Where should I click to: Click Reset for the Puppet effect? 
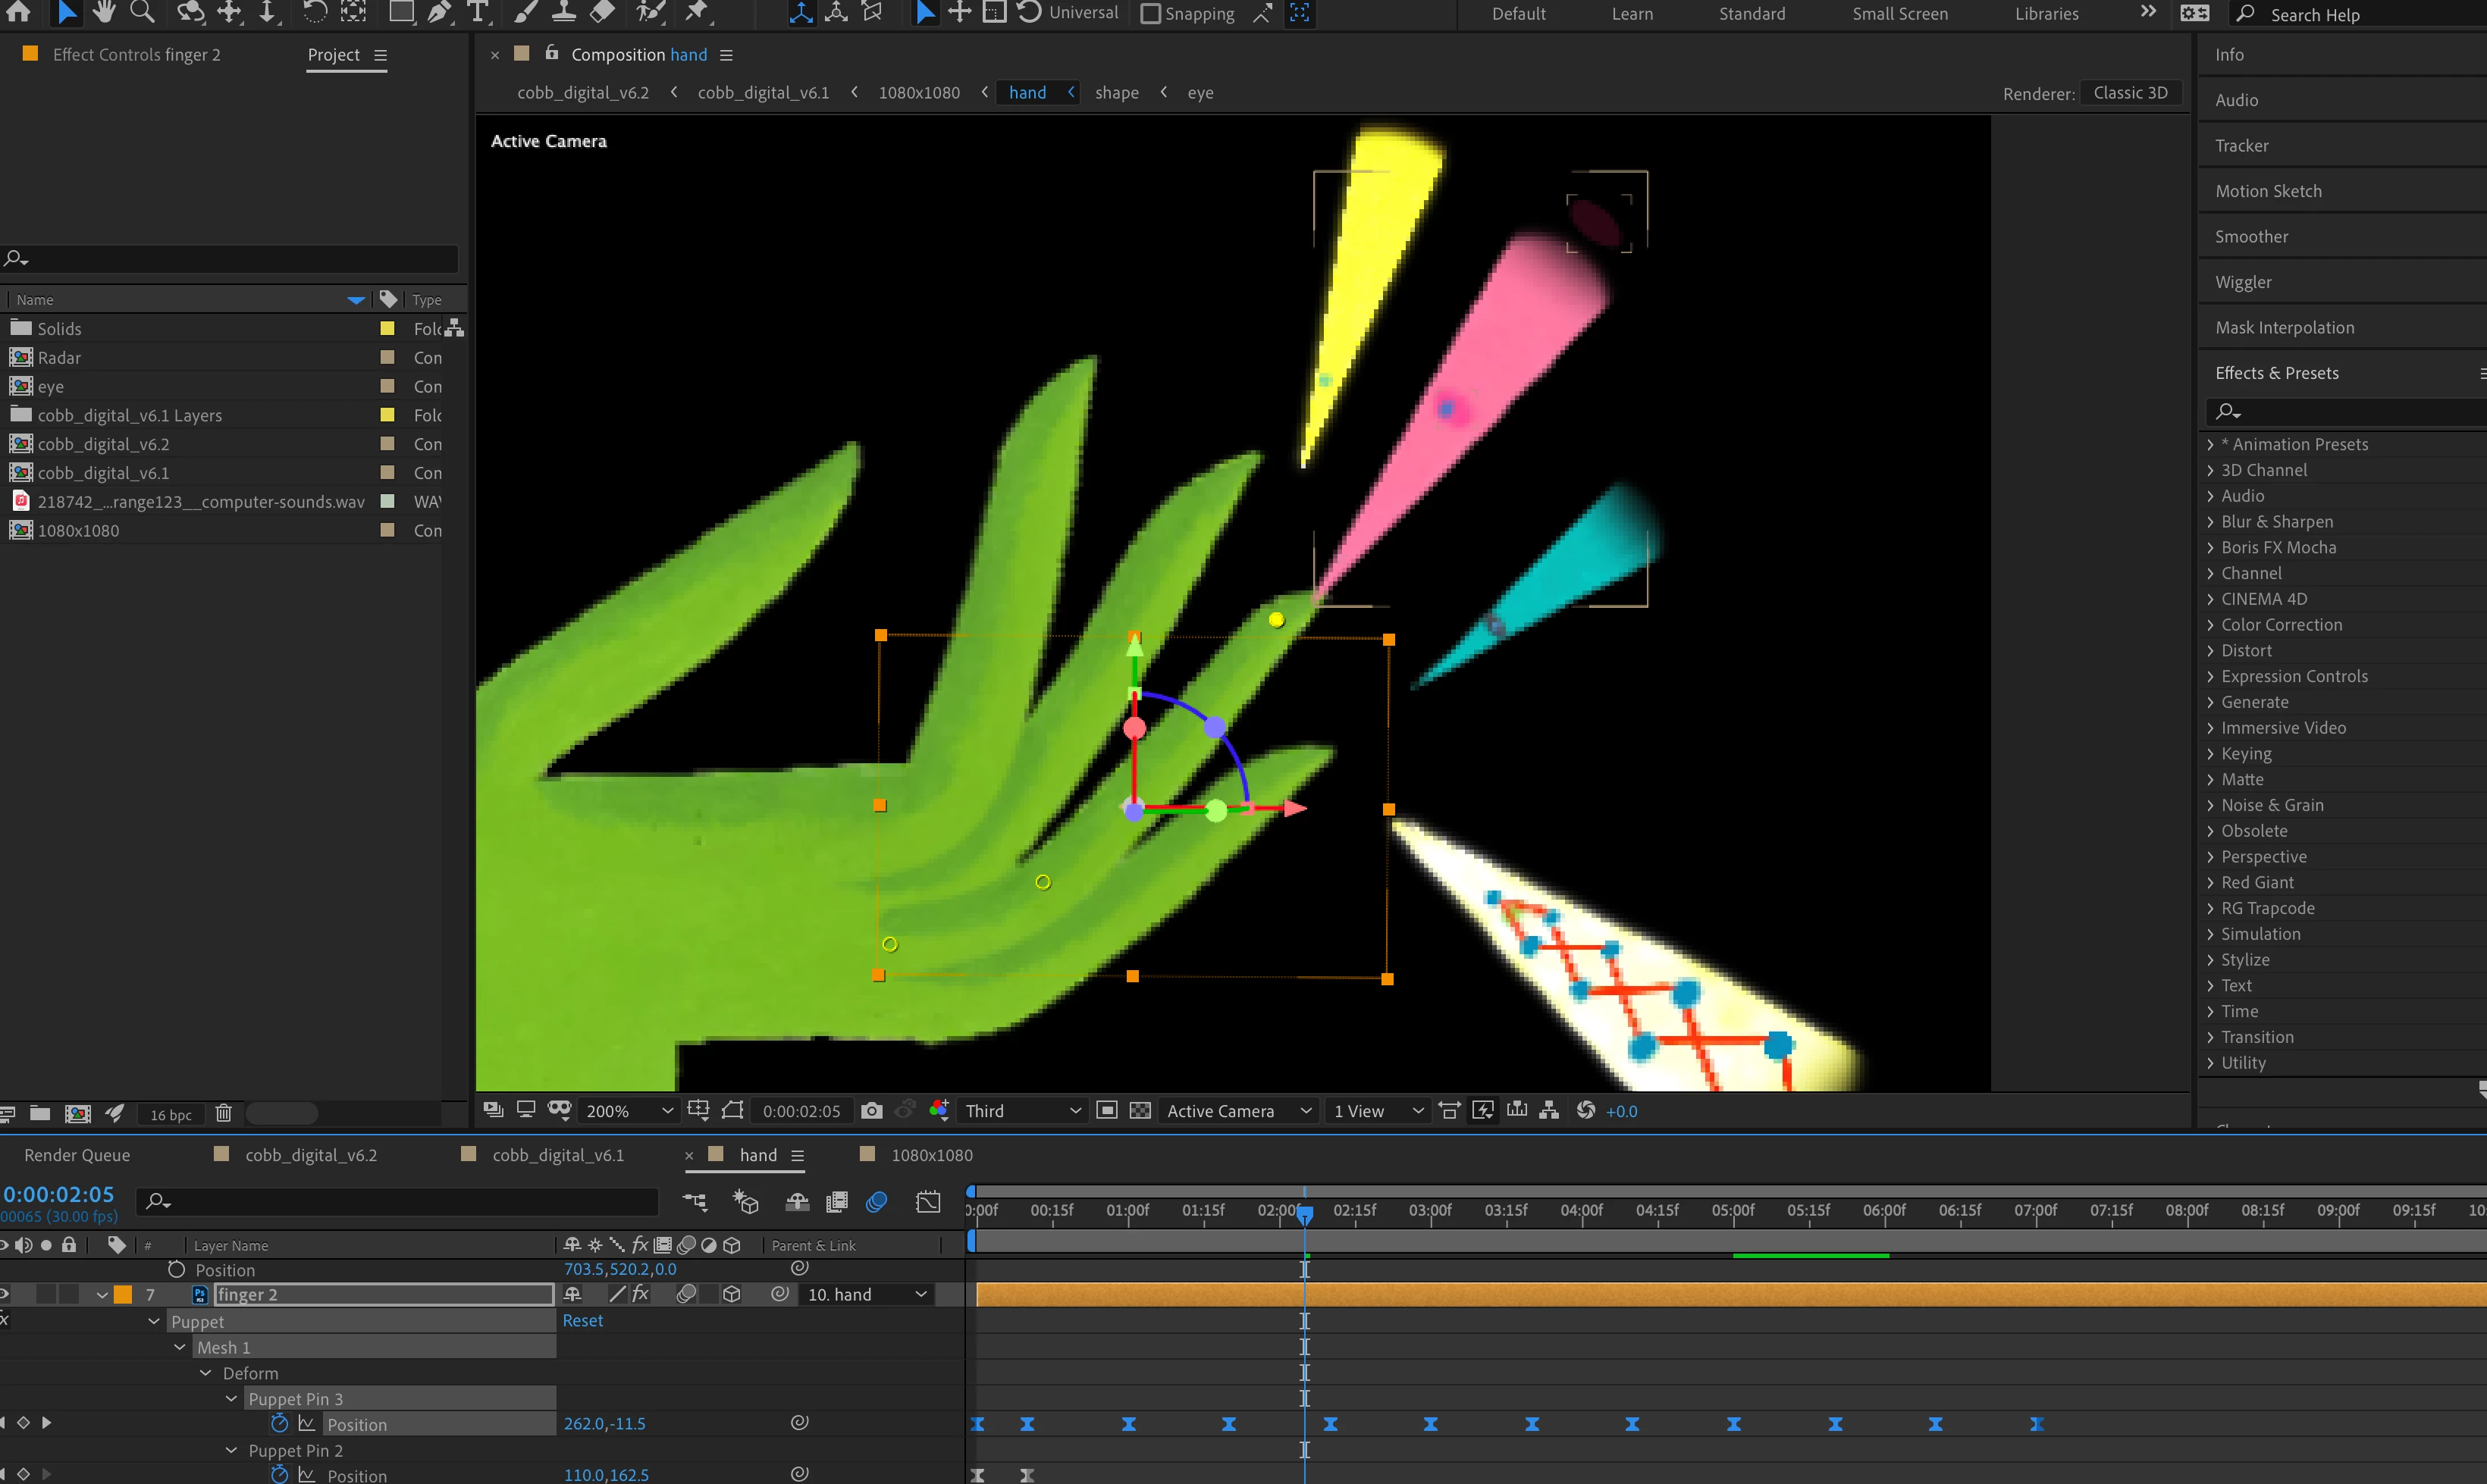click(582, 1320)
